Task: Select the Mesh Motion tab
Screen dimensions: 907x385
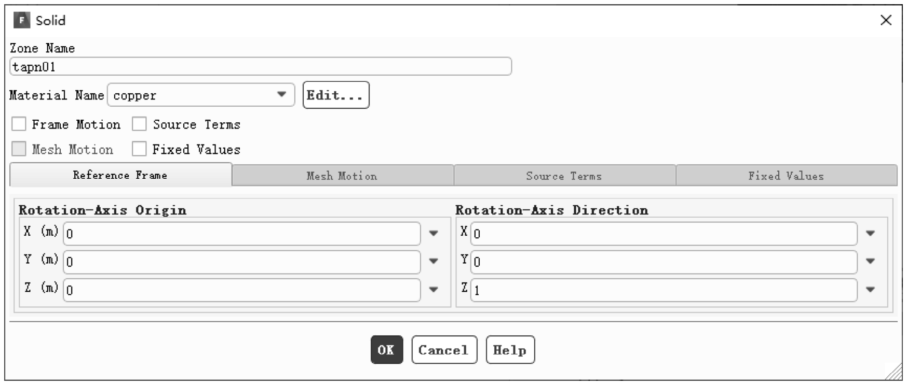Action: tap(343, 176)
